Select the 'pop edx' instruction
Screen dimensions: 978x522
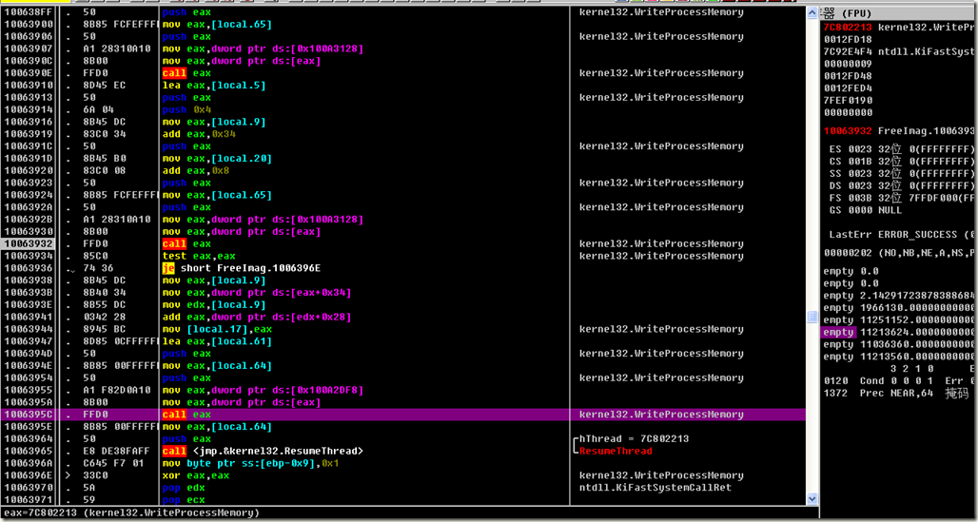(x=184, y=488)
